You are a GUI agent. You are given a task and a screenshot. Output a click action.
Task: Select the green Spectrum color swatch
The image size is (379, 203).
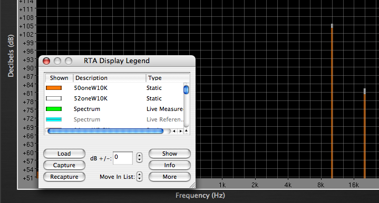[54, 109]
